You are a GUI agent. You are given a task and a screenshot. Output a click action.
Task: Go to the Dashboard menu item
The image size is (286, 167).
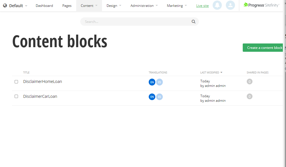point(44,6)
